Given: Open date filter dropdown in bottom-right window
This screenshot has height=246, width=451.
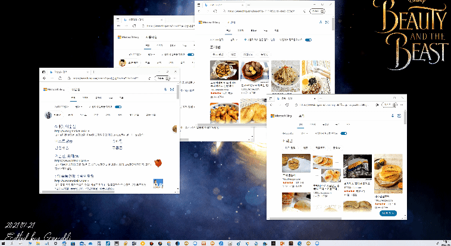Looking at the screenshot, I should (x=304, y=133).
